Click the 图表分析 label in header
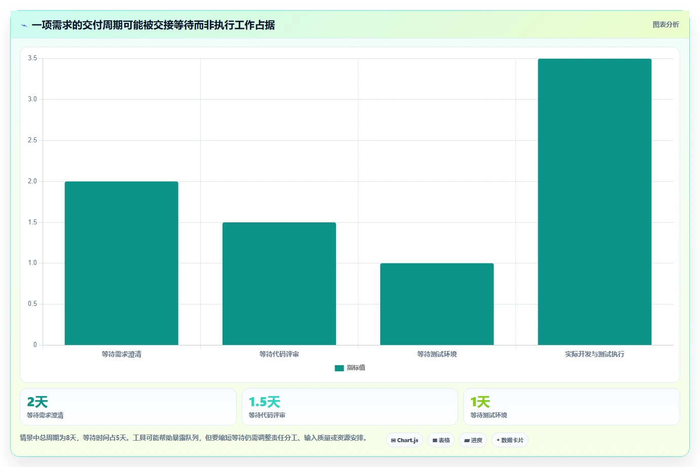 tap(666, 24)
